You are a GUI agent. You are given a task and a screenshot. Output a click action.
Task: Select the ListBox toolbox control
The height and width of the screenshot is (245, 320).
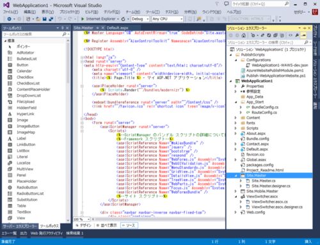[x=23, y=150]
